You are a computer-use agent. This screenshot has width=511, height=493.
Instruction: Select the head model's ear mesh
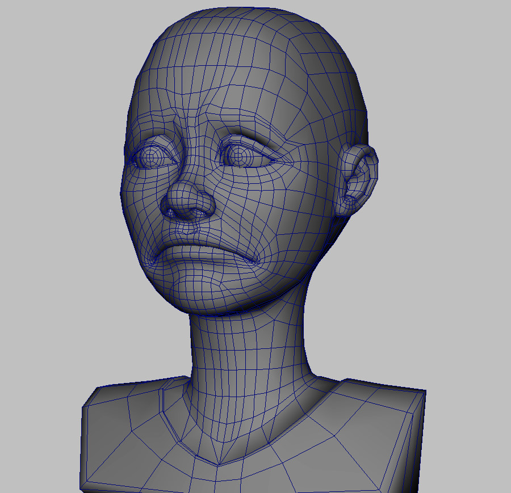tap(358, 180)
